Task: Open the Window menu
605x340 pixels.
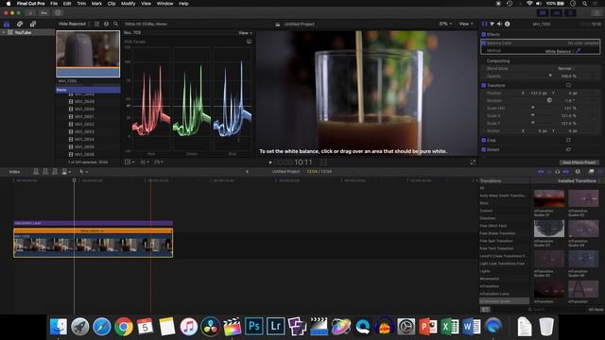Action: 164,4
